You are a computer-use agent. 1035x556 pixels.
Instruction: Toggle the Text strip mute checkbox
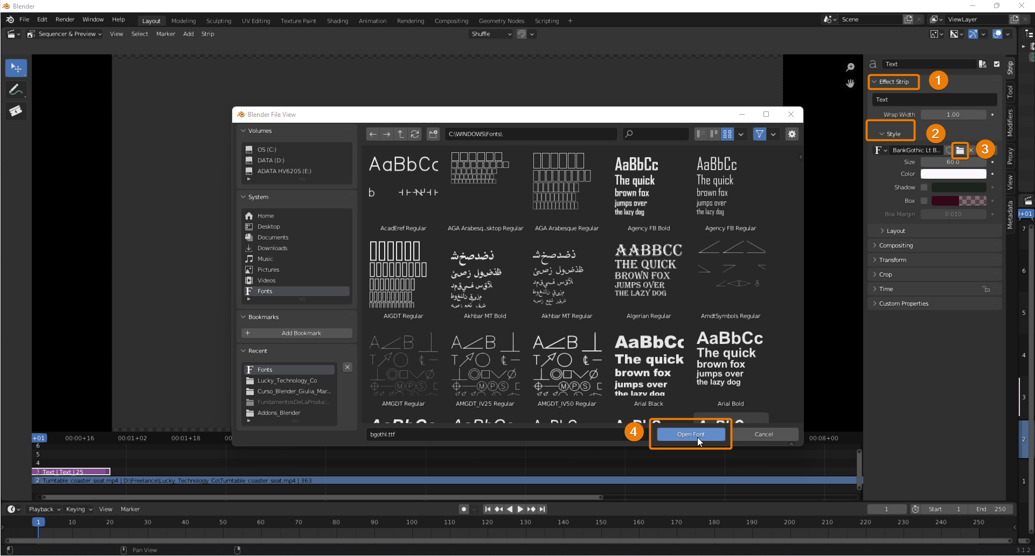(x=997, y=64)
